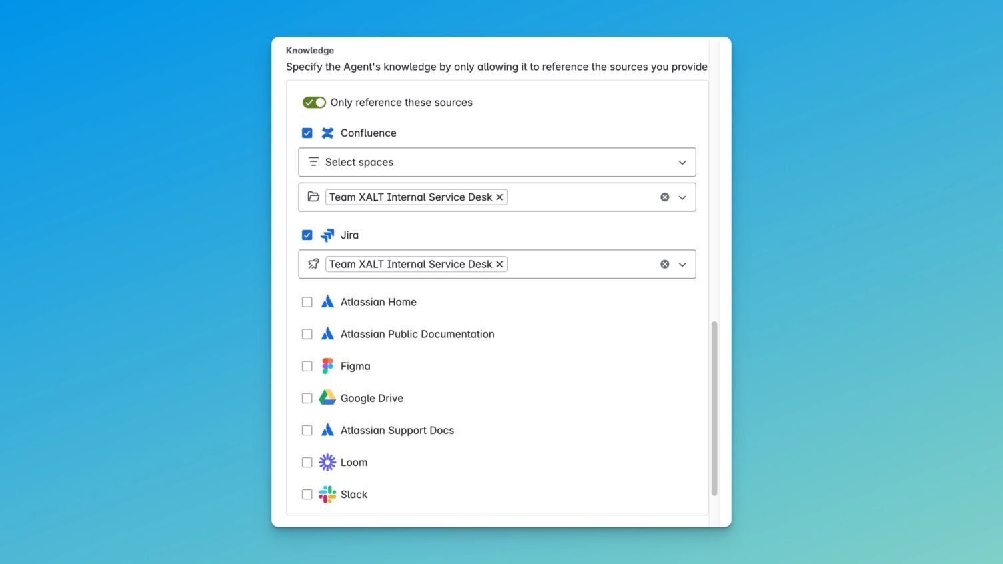Click the folder icon in Confluence space field
The height and width of the screenshot is (564, 1003).
pos(313,197)
